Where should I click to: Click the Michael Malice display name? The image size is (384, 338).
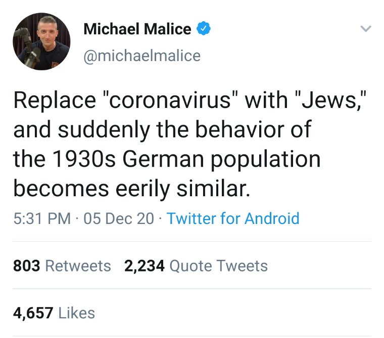point(137,29)
